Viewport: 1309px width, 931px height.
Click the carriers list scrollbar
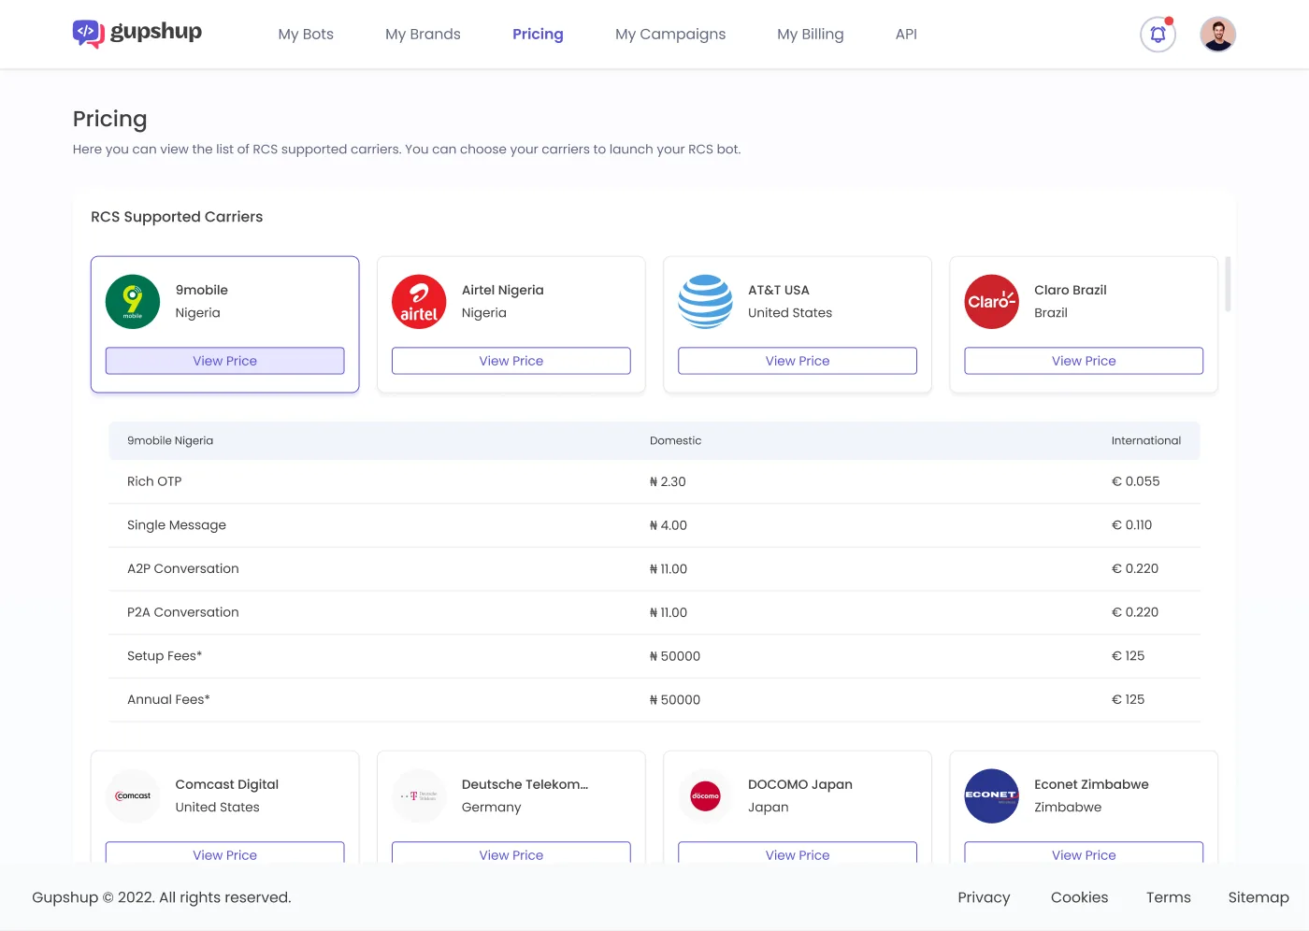[1228, 284]
